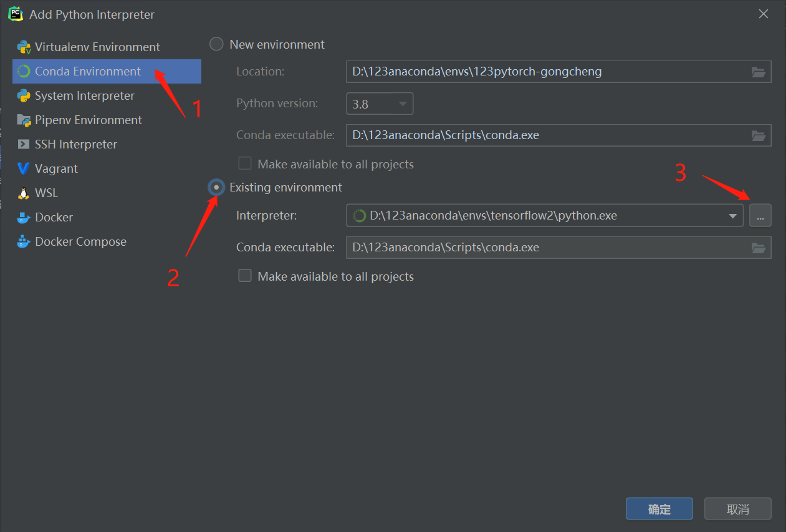Select the New environment radio button
The image size is (786, 532).
216,44
